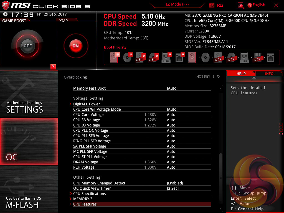Click the English language label

tap(259, 5)
